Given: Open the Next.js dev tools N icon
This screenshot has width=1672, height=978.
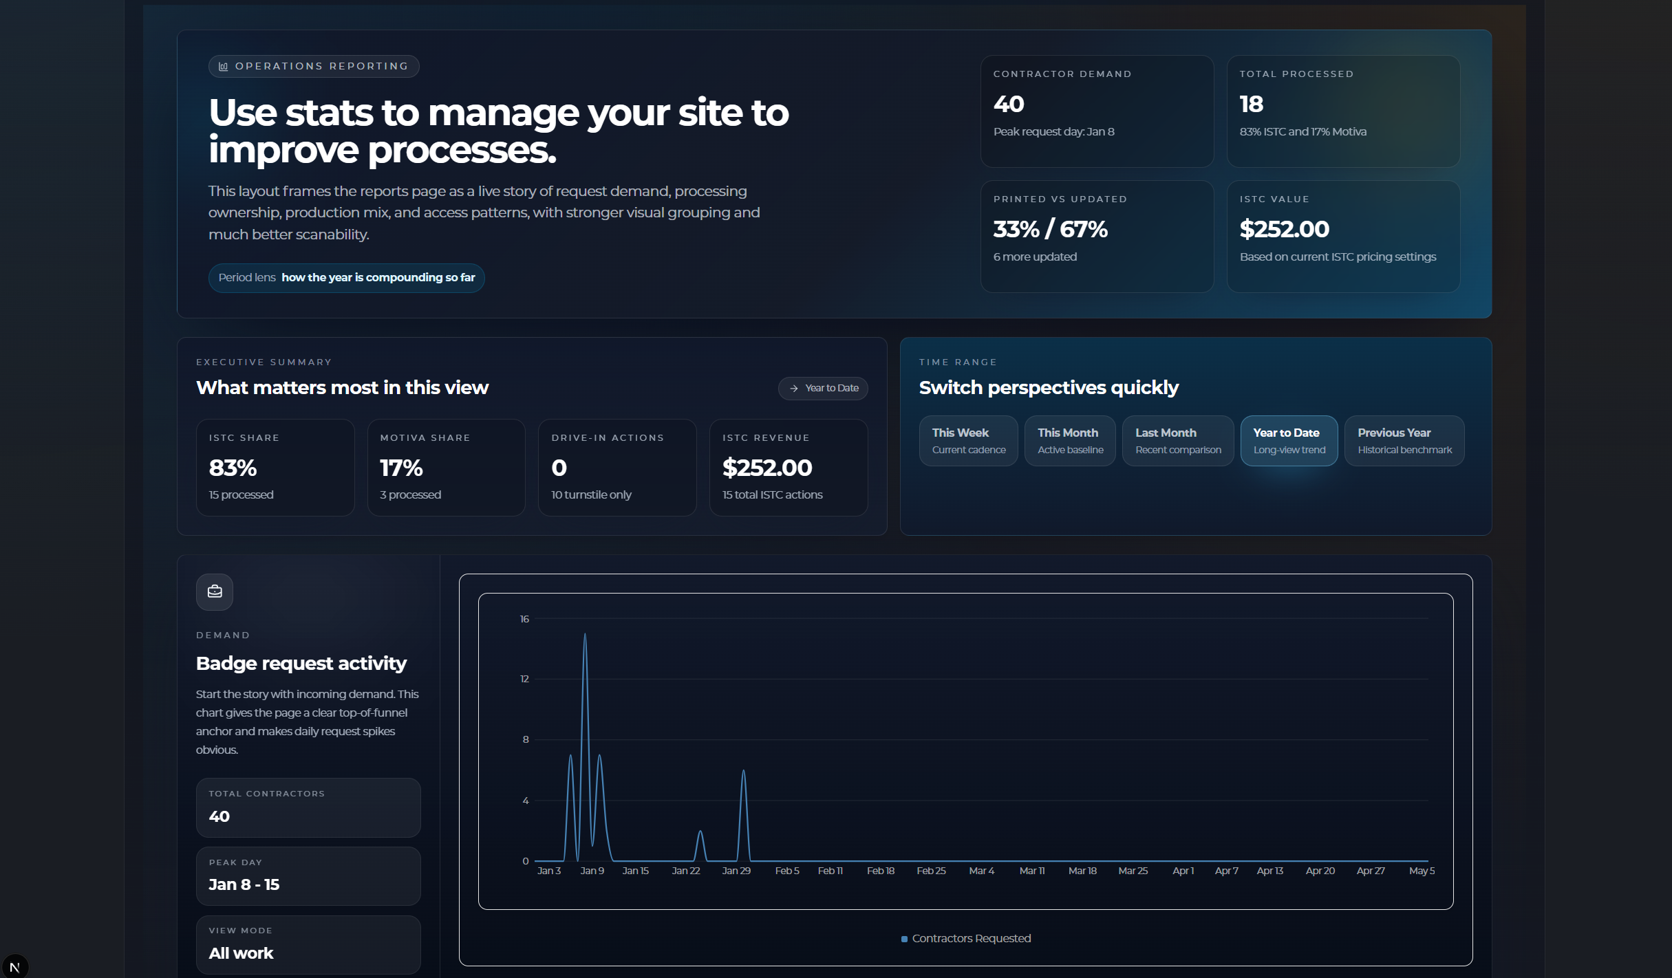Looking at the screenshot, I should click(x=14, y=966).
